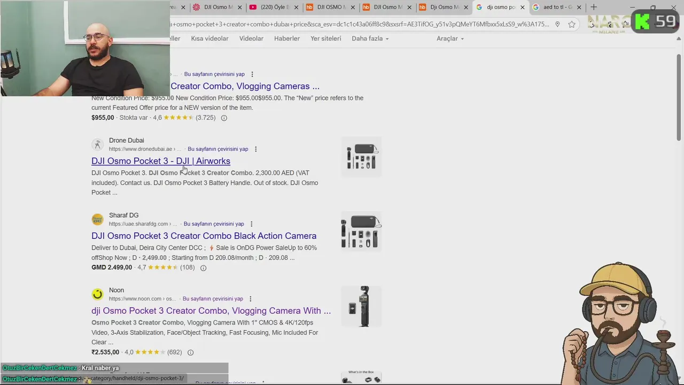The width and height of the screenshot is (684, 385).
Task: Click the 'Noon' site name
Action: 116,290
